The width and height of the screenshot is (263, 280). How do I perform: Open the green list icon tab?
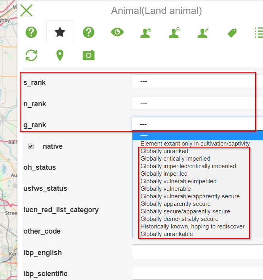[259, 33]
